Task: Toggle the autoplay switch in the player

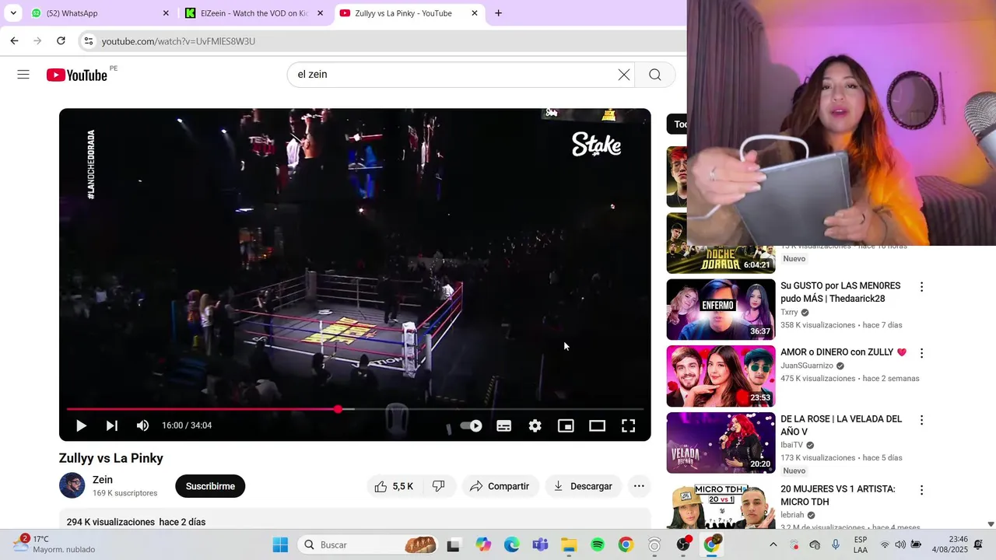Action: point(471,425)
